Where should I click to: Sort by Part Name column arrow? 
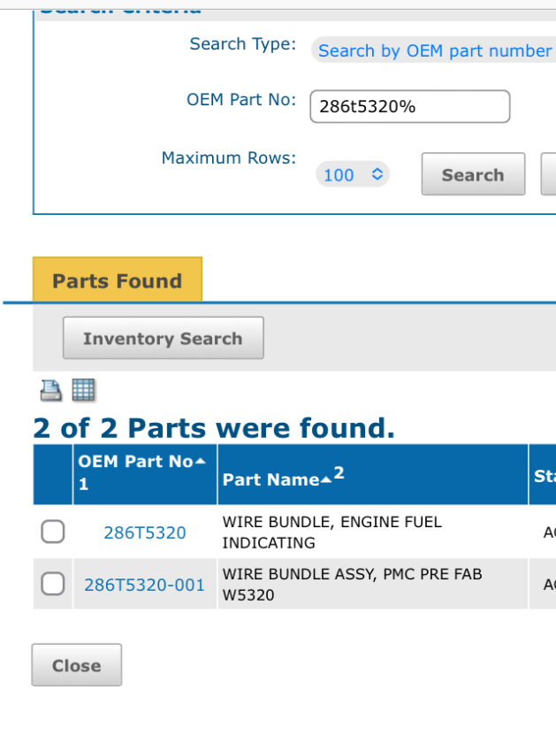tap(326, 479)
